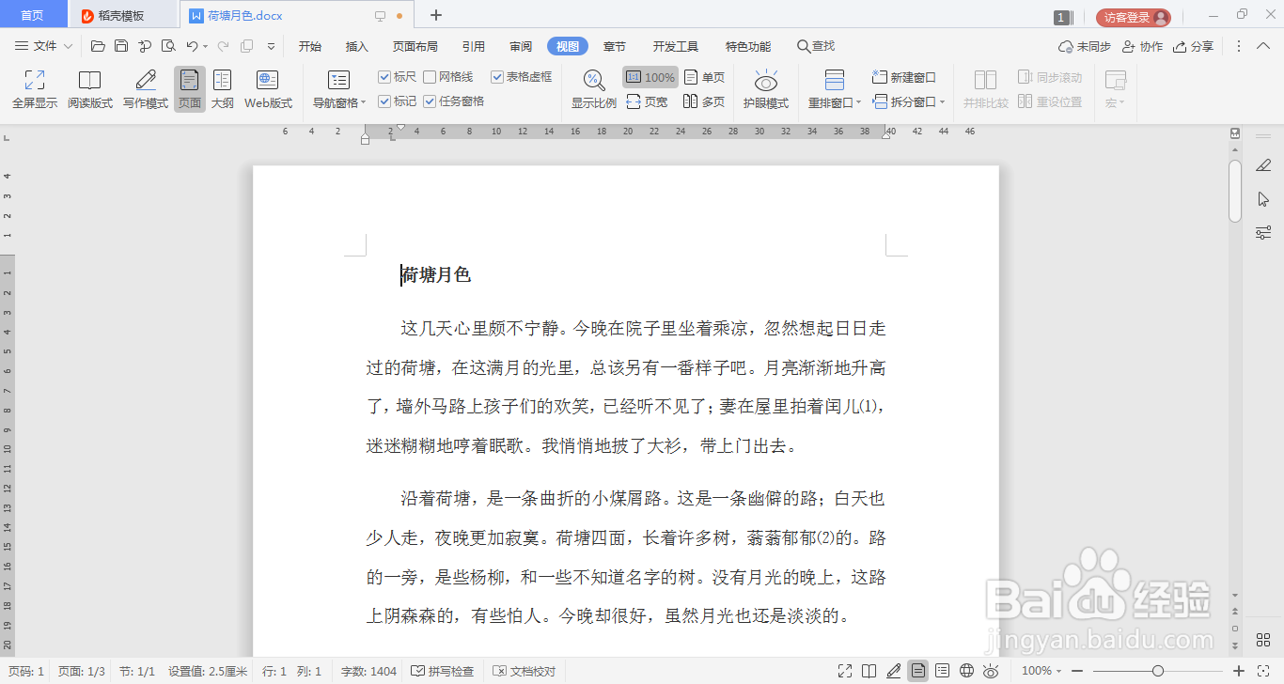Undo the last action
Viewport: 1284px width, 684px height.
point(192,46)
